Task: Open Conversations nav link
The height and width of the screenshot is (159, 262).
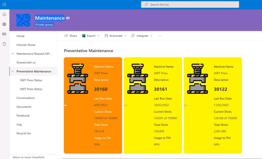Action: point(25,98)
